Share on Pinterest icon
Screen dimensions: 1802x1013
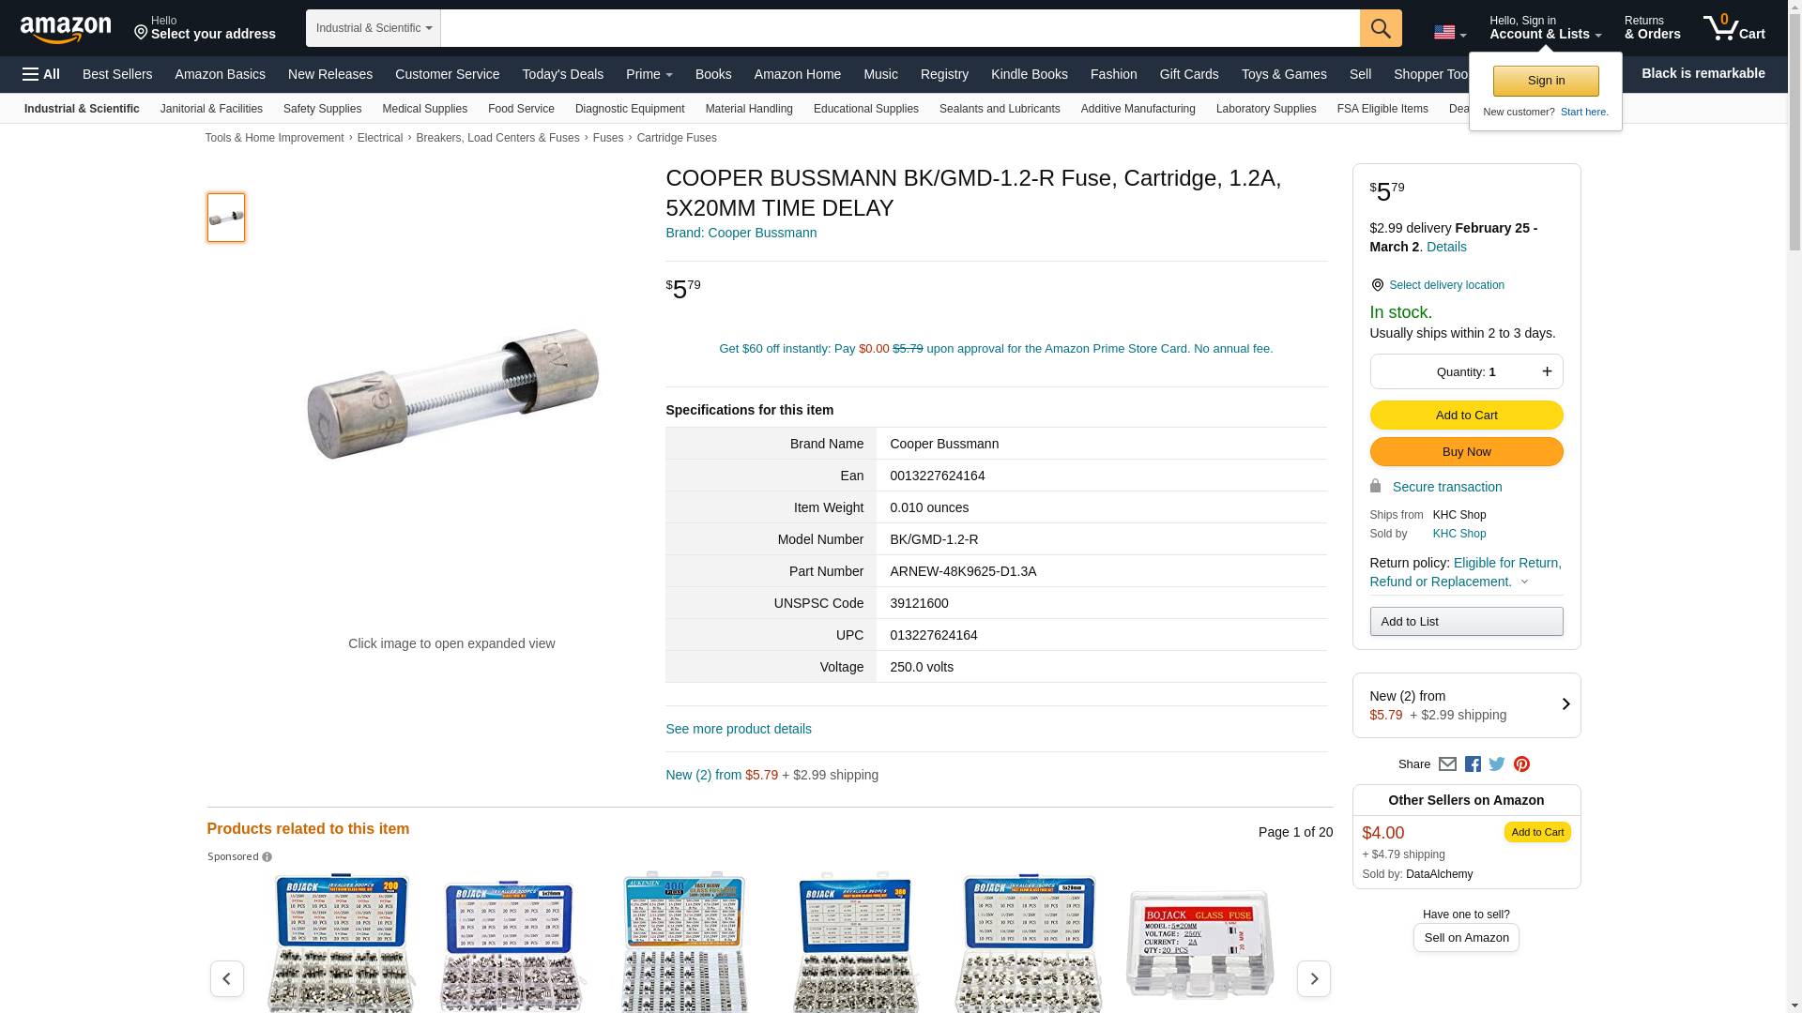(1521, 764)
